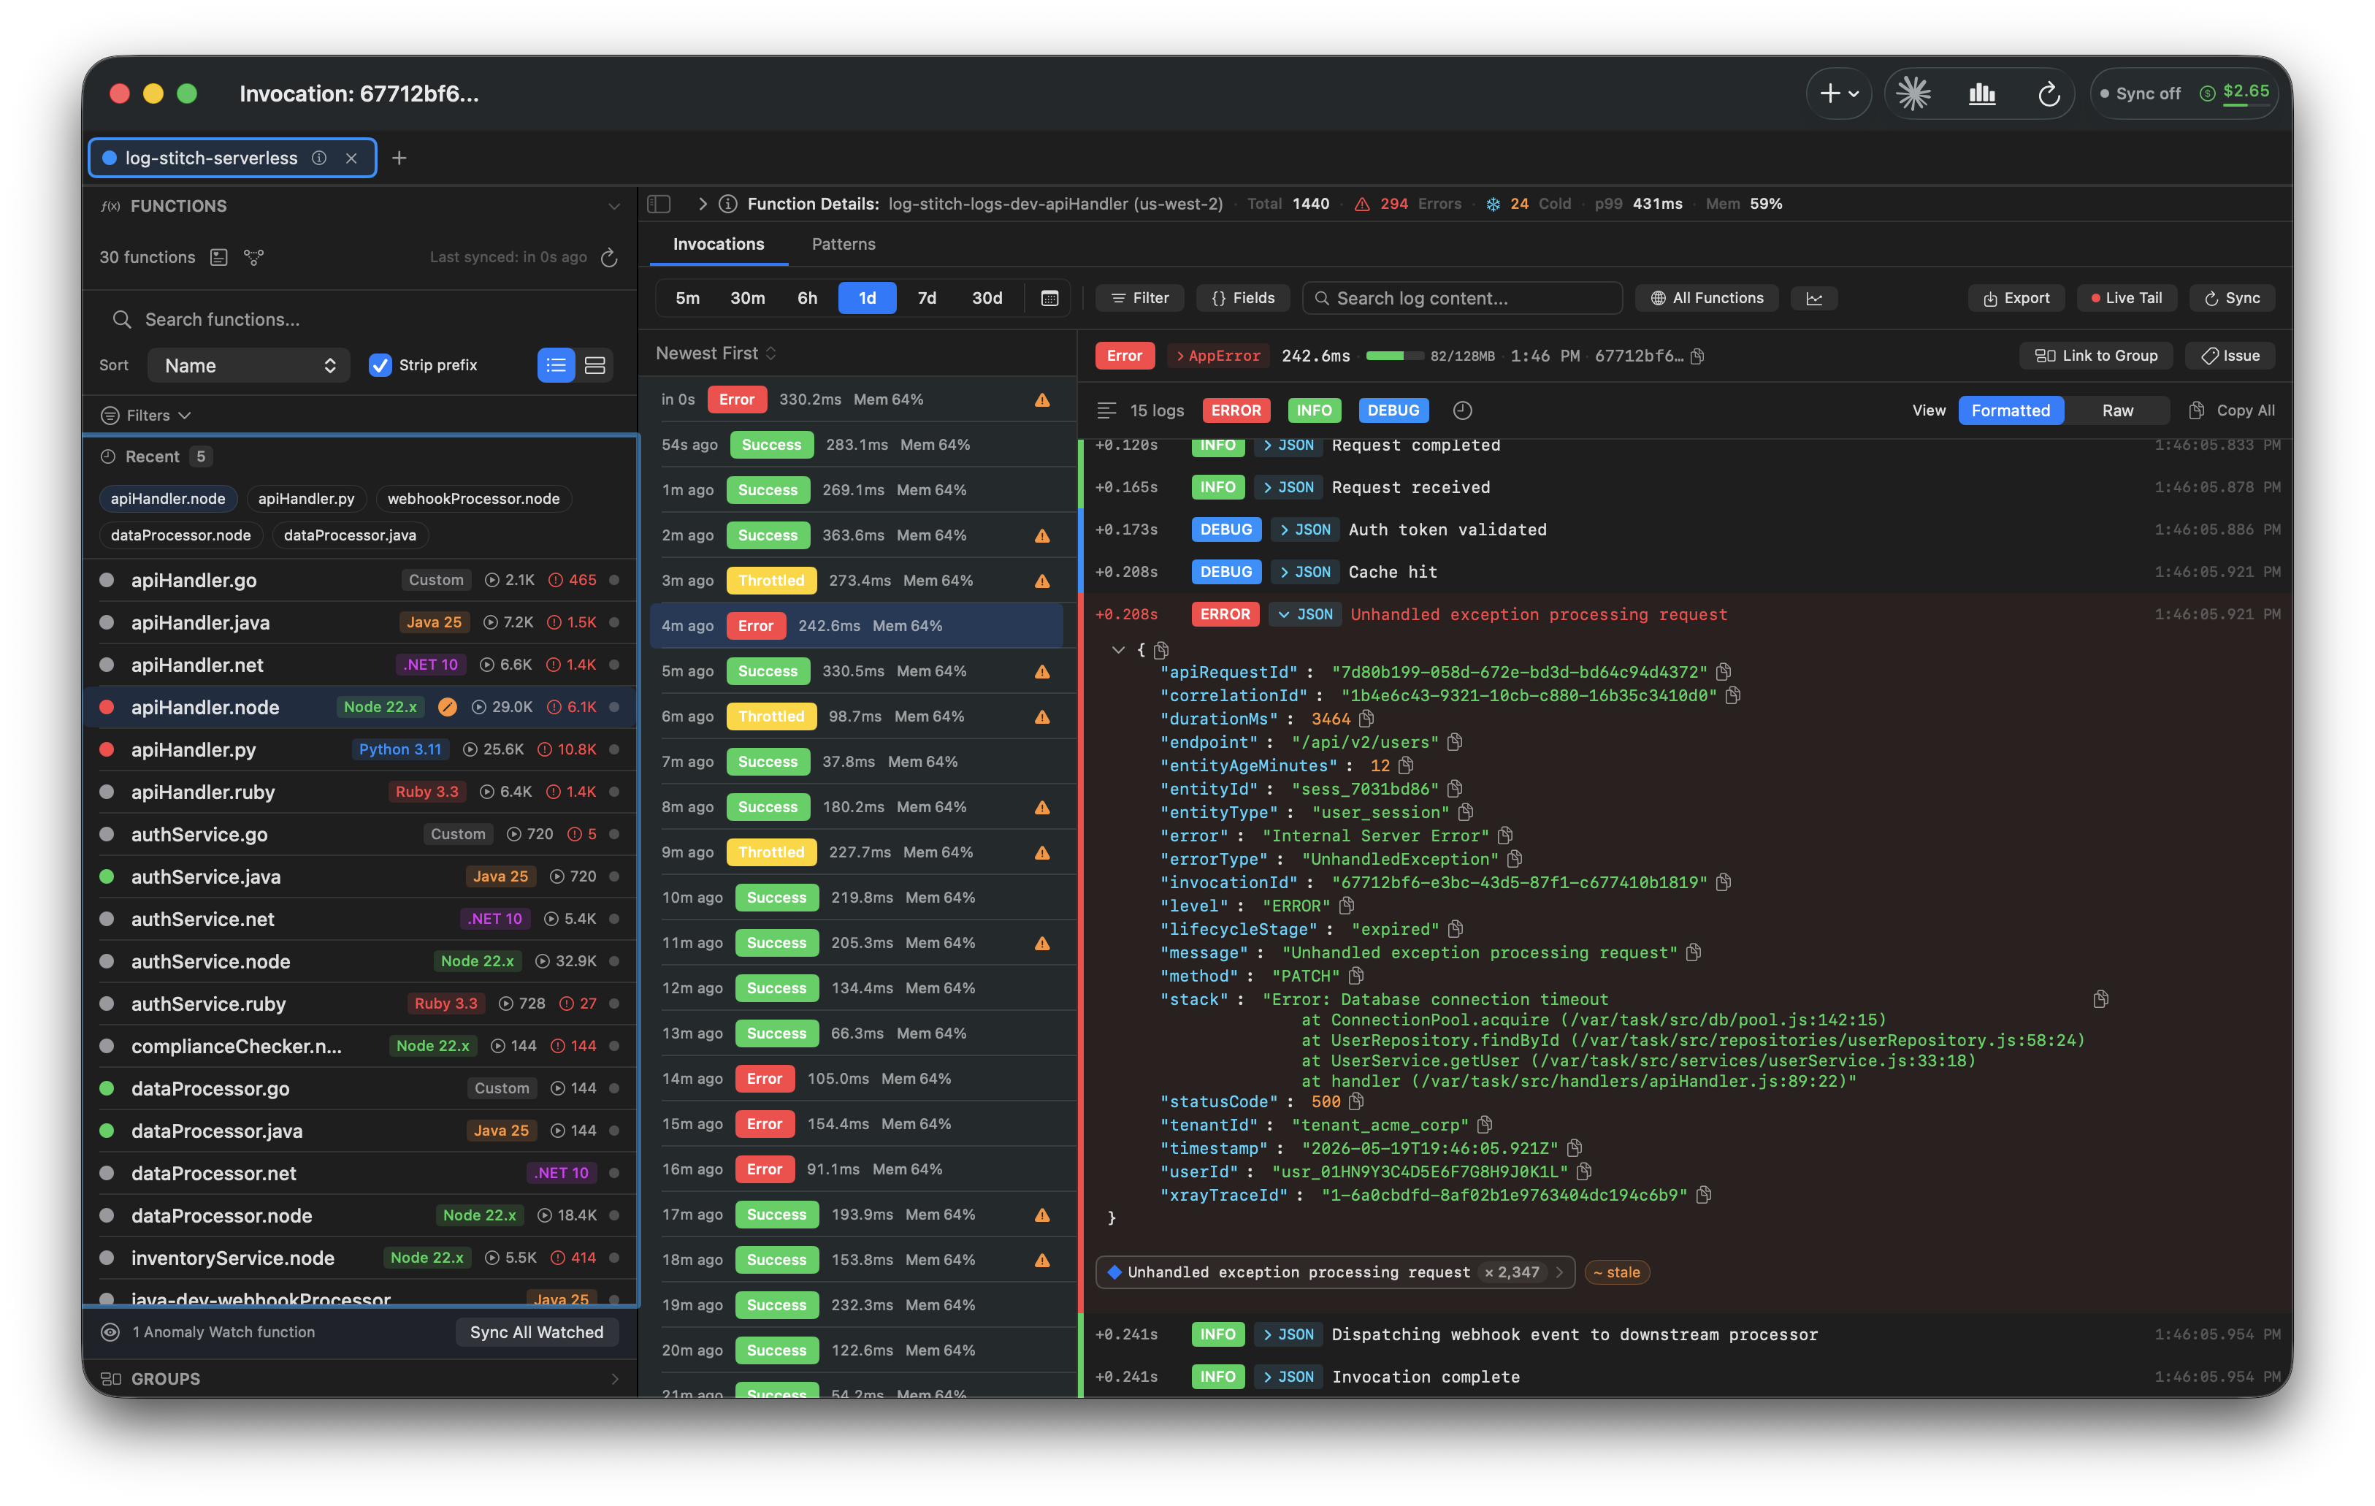Start Live Tail

tap(2127, 298)
